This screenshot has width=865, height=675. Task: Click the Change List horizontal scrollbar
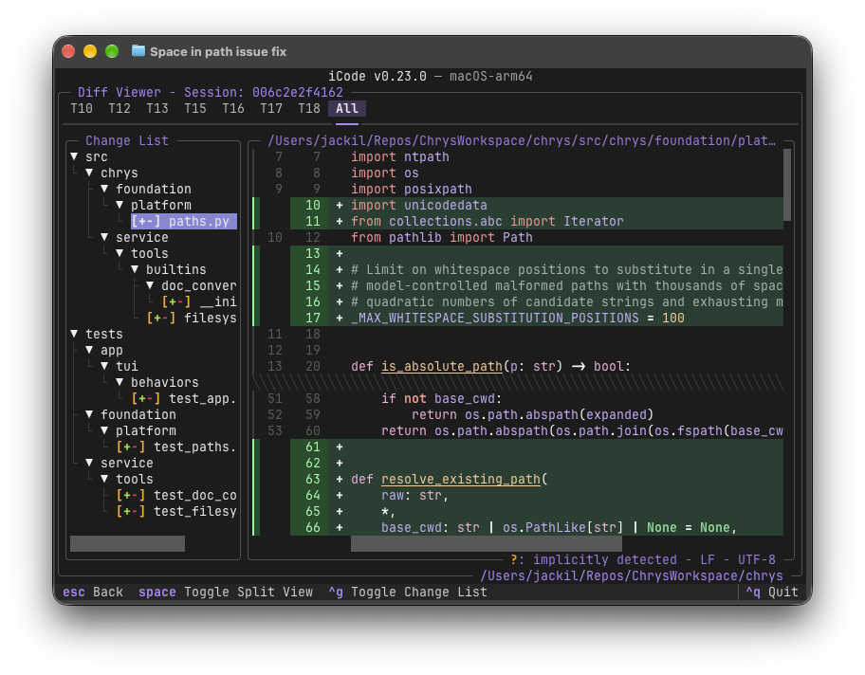tap(127, 543)
